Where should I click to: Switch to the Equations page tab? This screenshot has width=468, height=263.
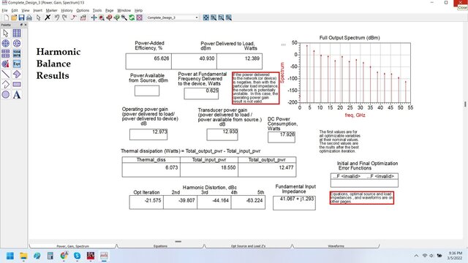click(x=160, y=246)
